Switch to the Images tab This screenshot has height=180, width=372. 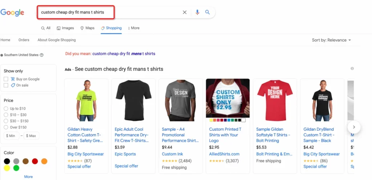point(65,28)
